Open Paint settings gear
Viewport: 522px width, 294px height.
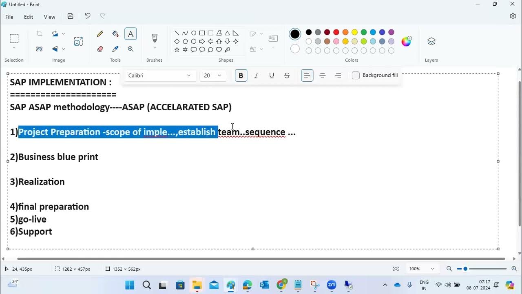coord(513,16)
